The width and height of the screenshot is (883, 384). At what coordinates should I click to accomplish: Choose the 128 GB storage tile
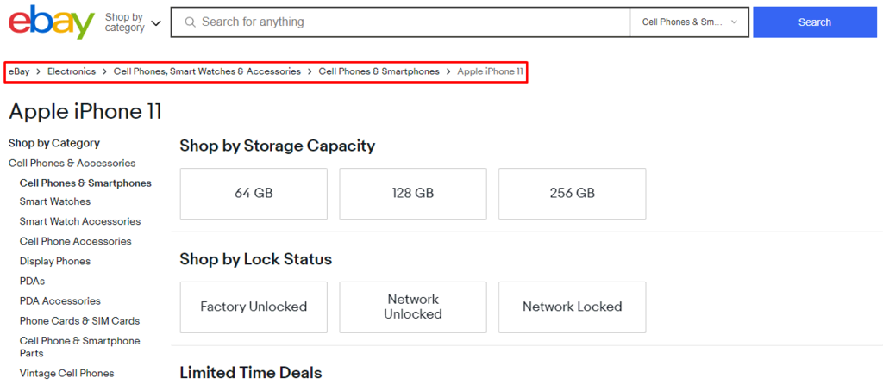coord(413,194)
